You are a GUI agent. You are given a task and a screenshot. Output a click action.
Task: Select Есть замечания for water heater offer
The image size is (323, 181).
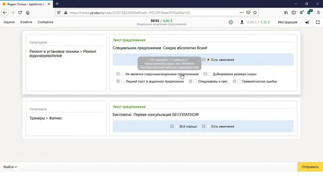tap(208, 59)
